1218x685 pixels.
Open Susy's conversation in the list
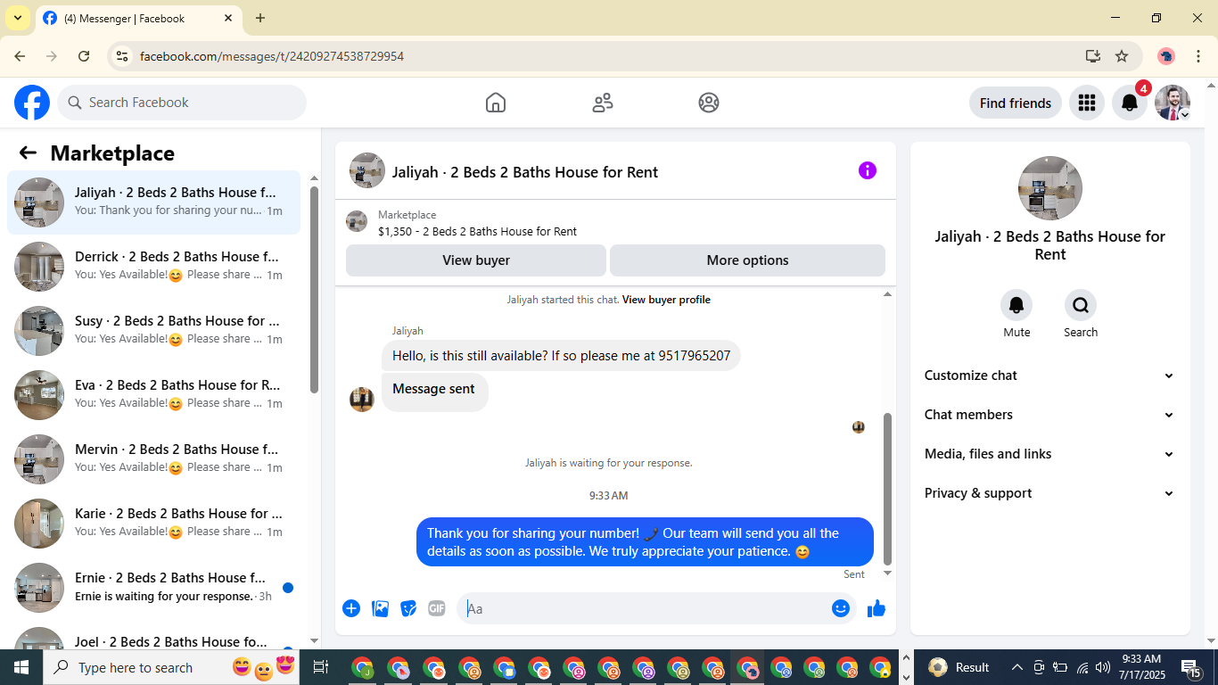(x=153, y=331)
